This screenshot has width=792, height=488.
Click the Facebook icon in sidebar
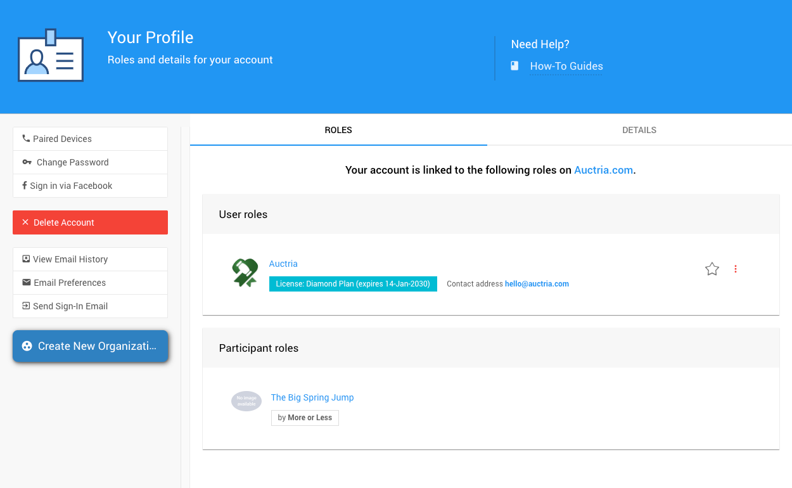[x=24, y=186]
